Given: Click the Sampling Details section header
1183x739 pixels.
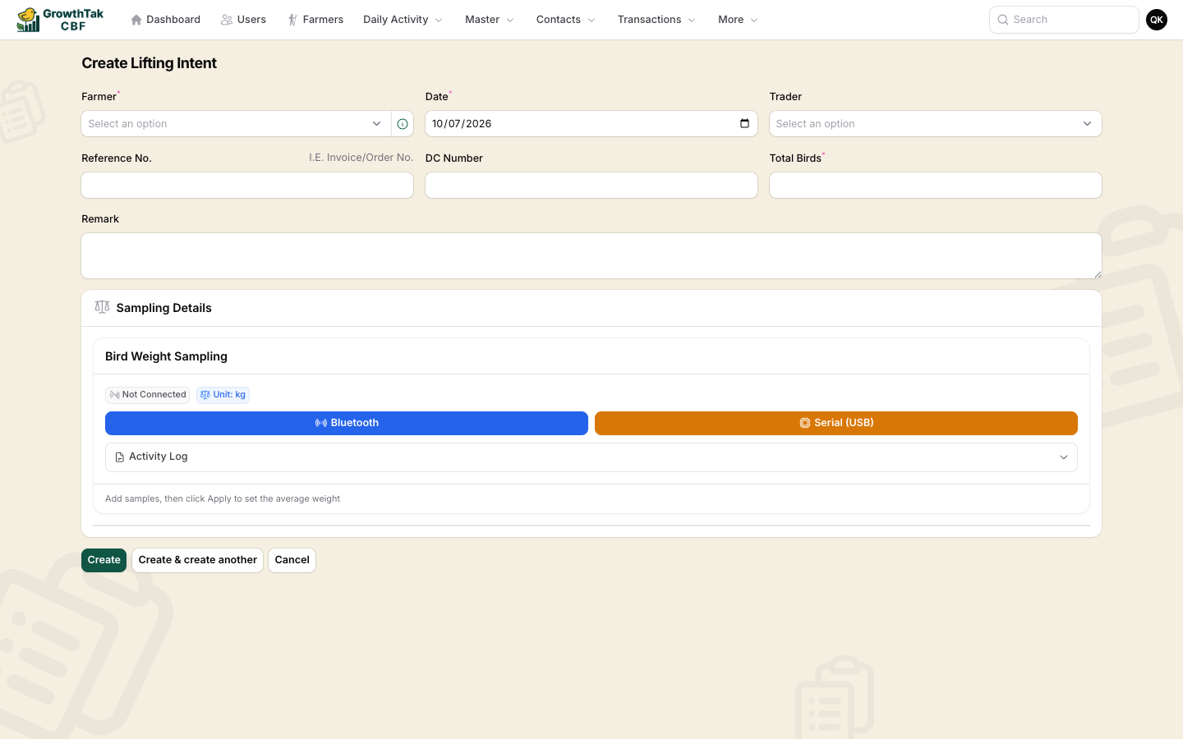Looking at the screenshot, I should [591, 308].
